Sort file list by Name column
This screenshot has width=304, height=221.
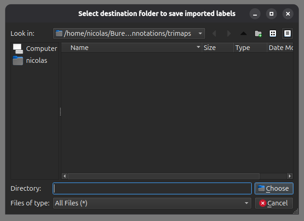coord(132,48)
